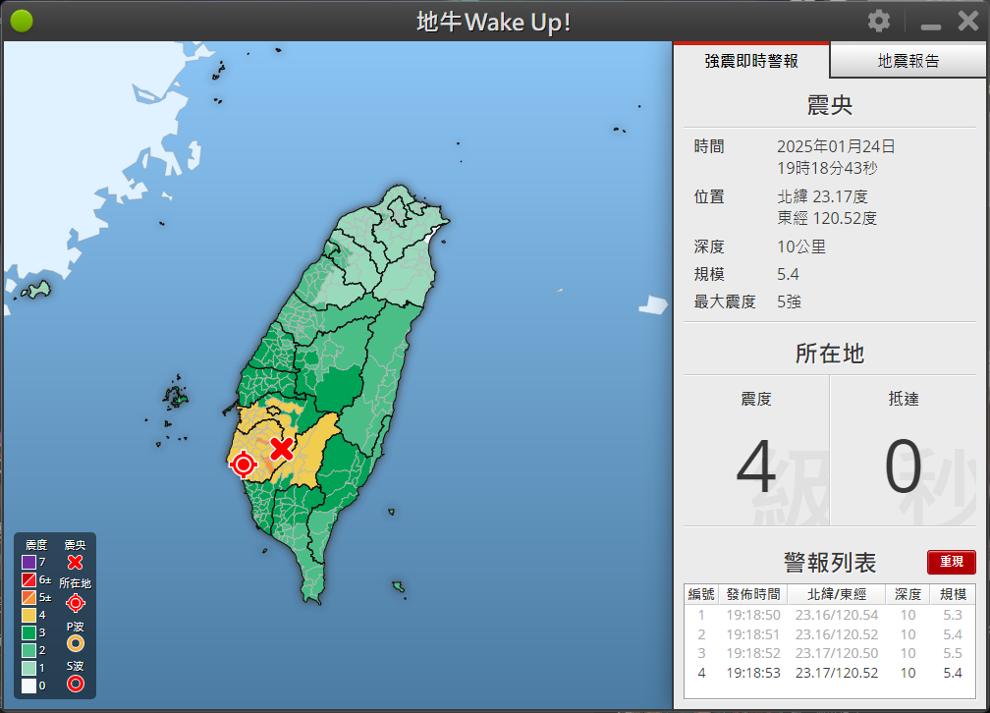The image size is (990, 713).
Task: Click the max intensity value 5強
Action: [790, 302]
